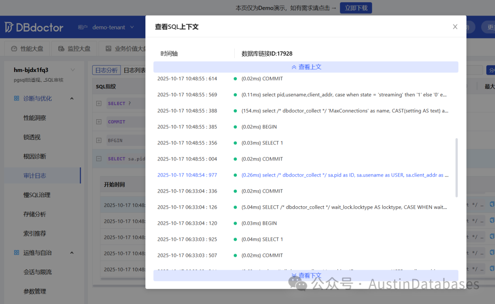The width and height of the screenshot is (495, 304).
Task: Go to 慢SQL治理 in the sidebar
Action: pyautogui.click(x=37, y=195)
